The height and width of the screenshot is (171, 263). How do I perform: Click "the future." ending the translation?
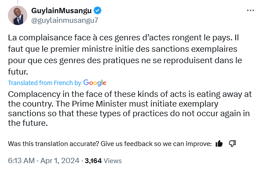tap(28, 123)
